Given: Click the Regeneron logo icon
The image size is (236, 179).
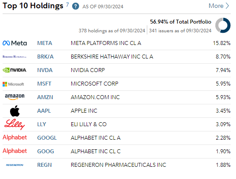Looking at the screenshot, I should pos(14,165).
